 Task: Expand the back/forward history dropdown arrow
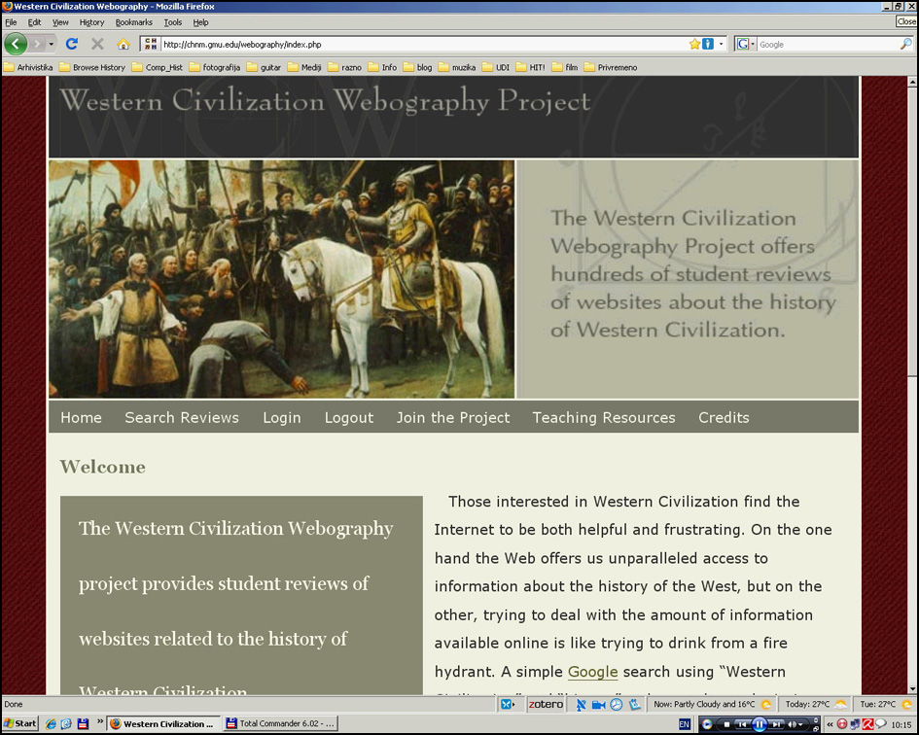53,44
